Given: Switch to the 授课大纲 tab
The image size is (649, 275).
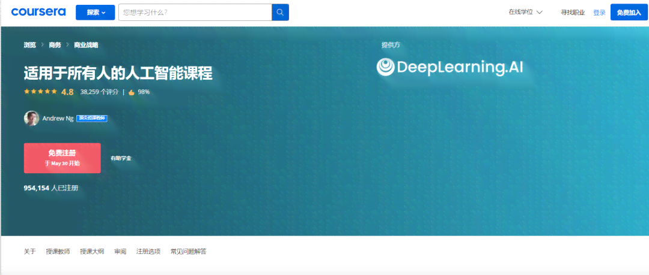Looking at the screenshot, I should 92,251.
